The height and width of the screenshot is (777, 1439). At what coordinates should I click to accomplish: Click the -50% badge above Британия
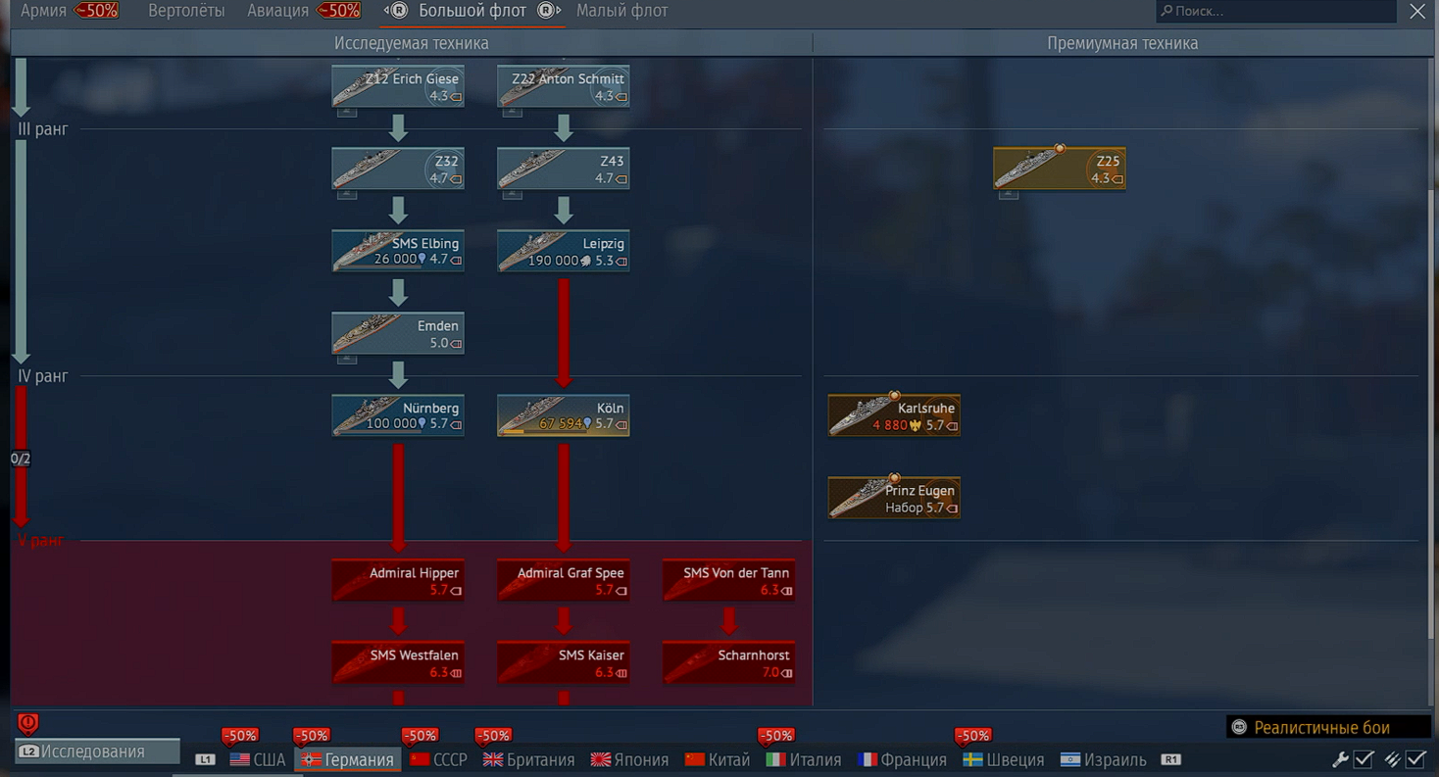pos(492,736)
